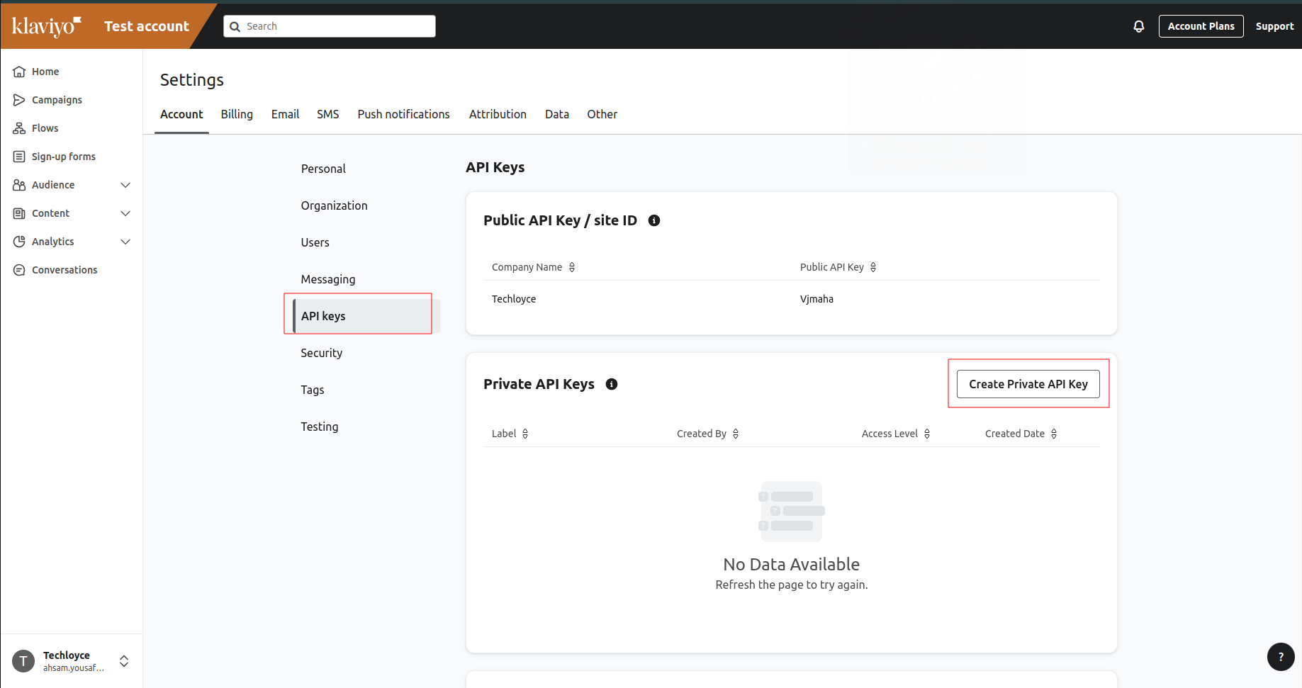Screen dimensions: 1302x688
Task: Click the Analytics pie-chart icon
Action: click(19, 242)
